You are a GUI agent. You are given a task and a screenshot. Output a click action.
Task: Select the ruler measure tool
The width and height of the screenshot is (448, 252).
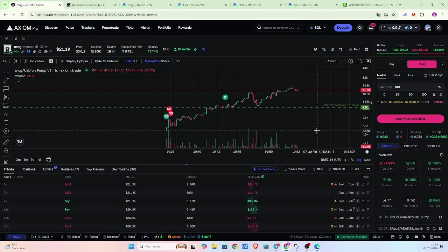click(6, 142)
